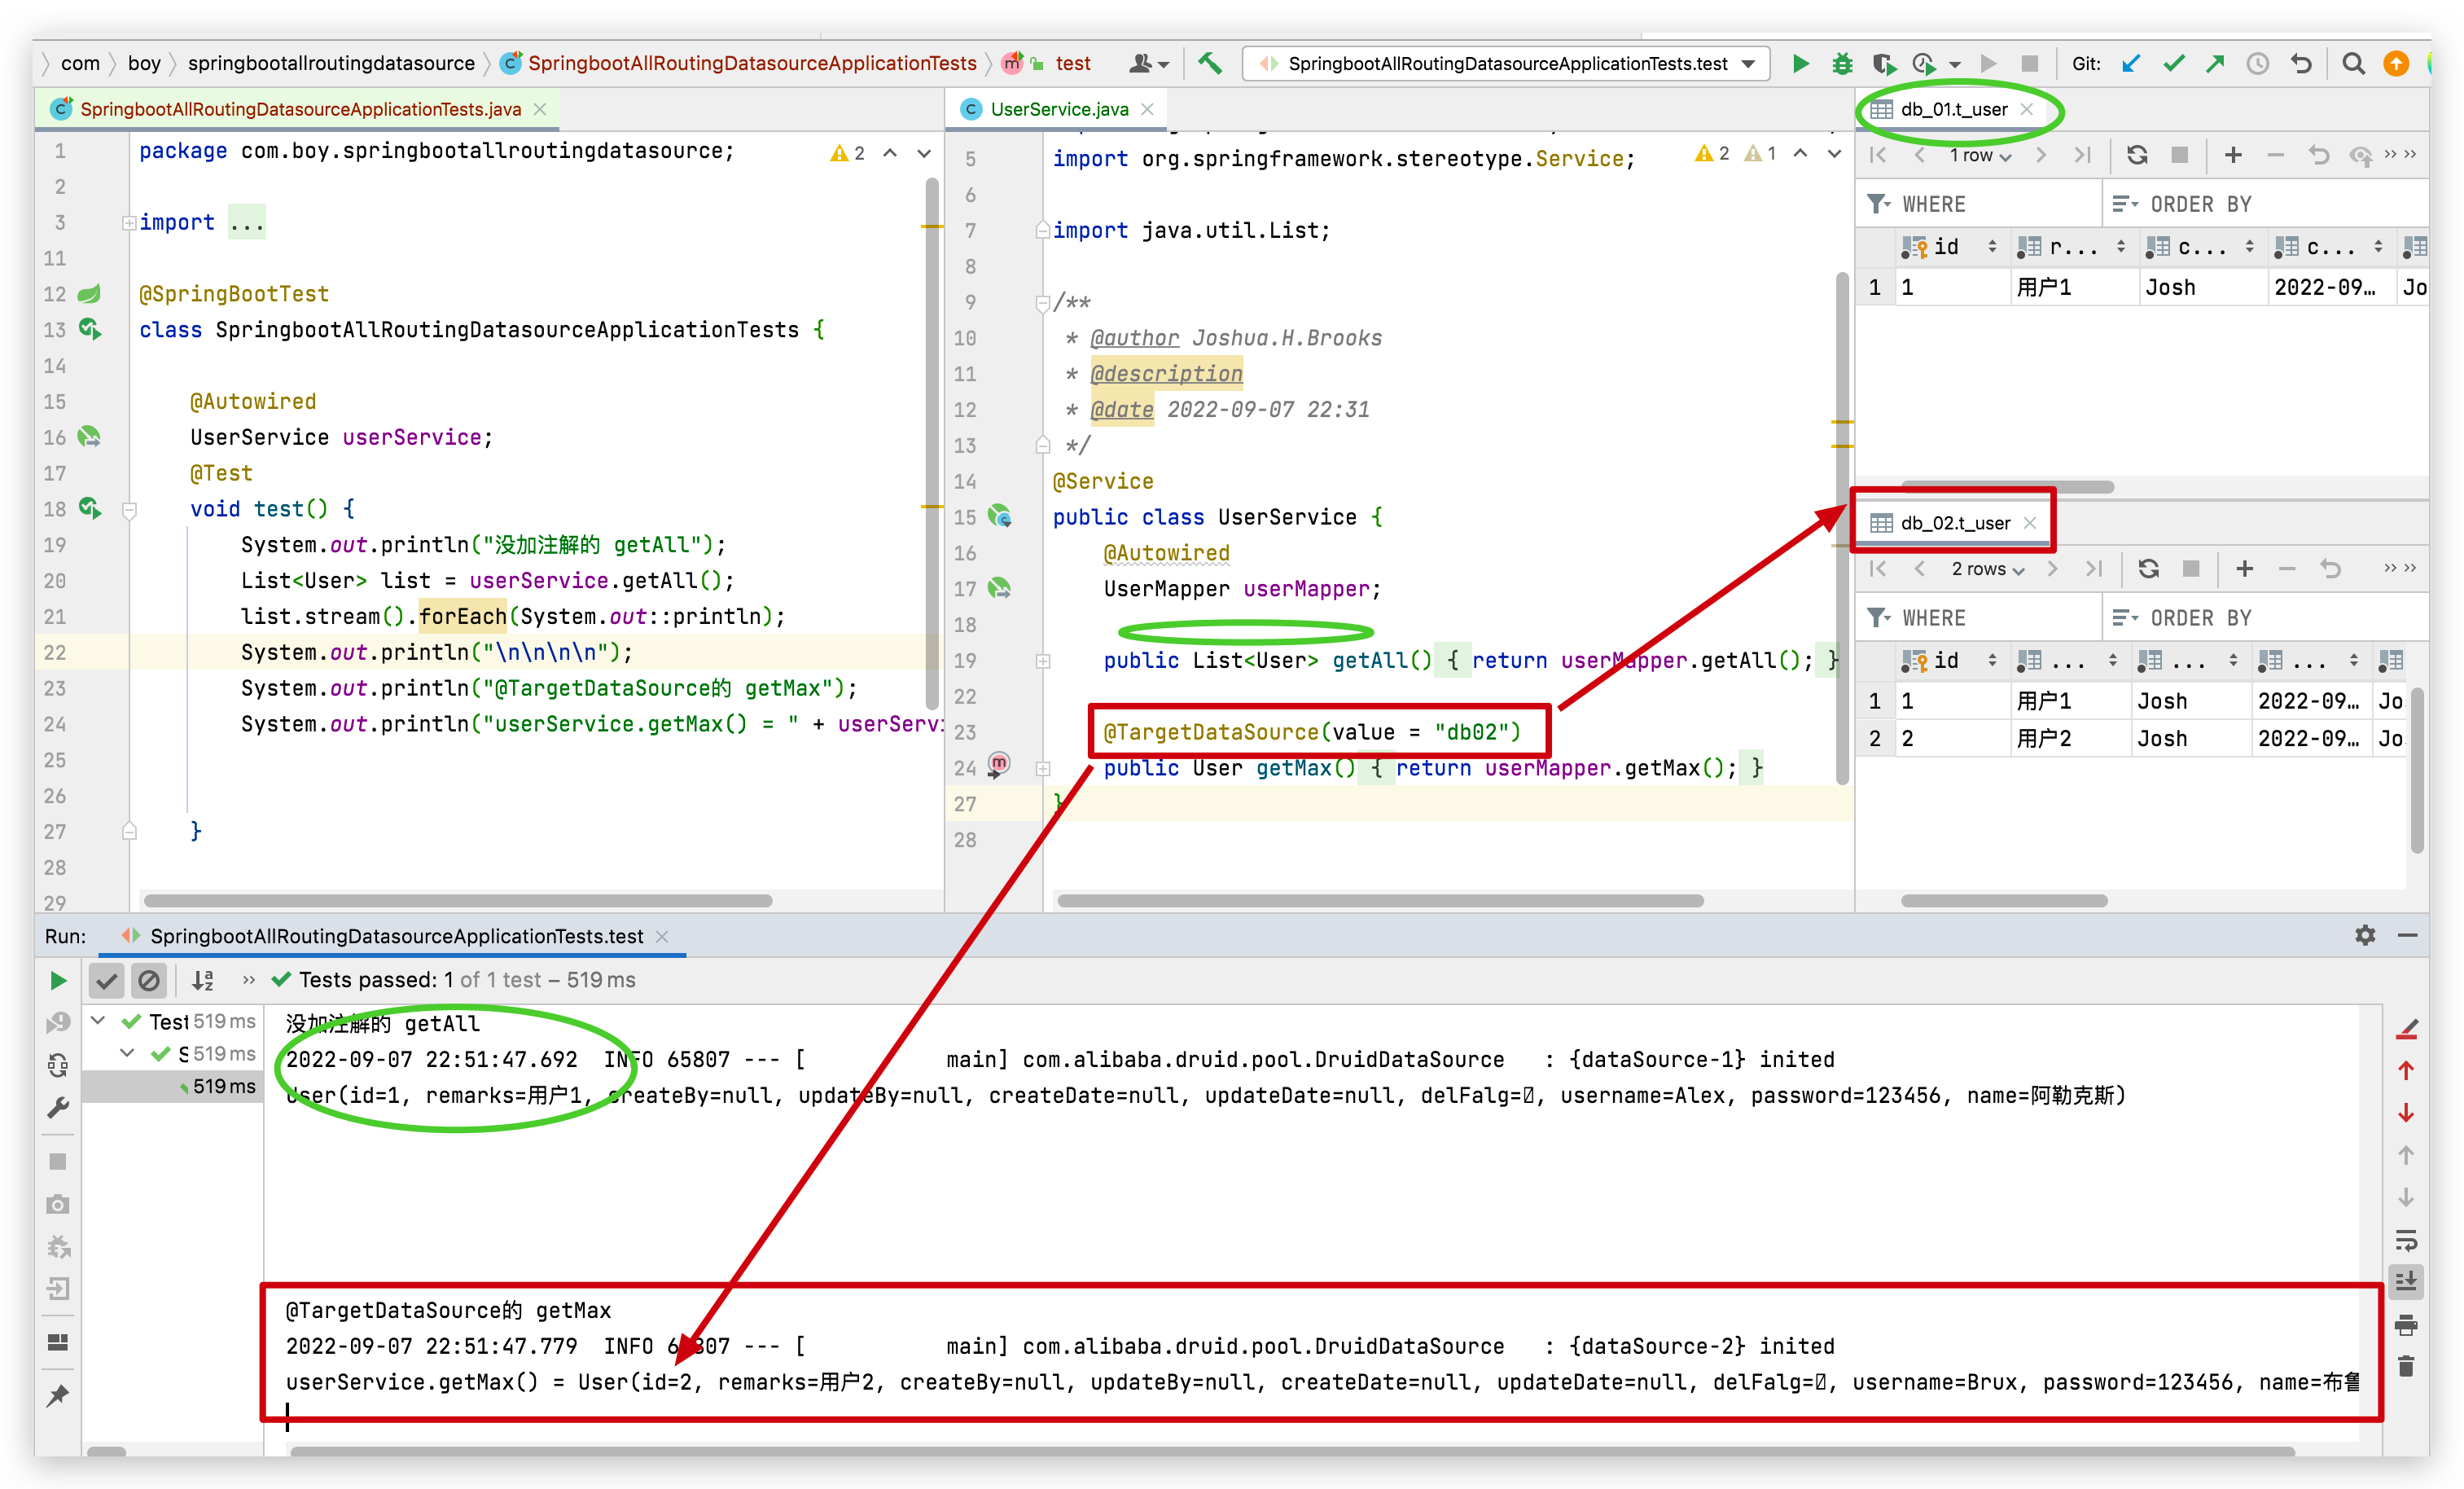2464x1489 pixels.
Task: Open the Search Everywhere magnifier
Action: (x=2353, y=64)
